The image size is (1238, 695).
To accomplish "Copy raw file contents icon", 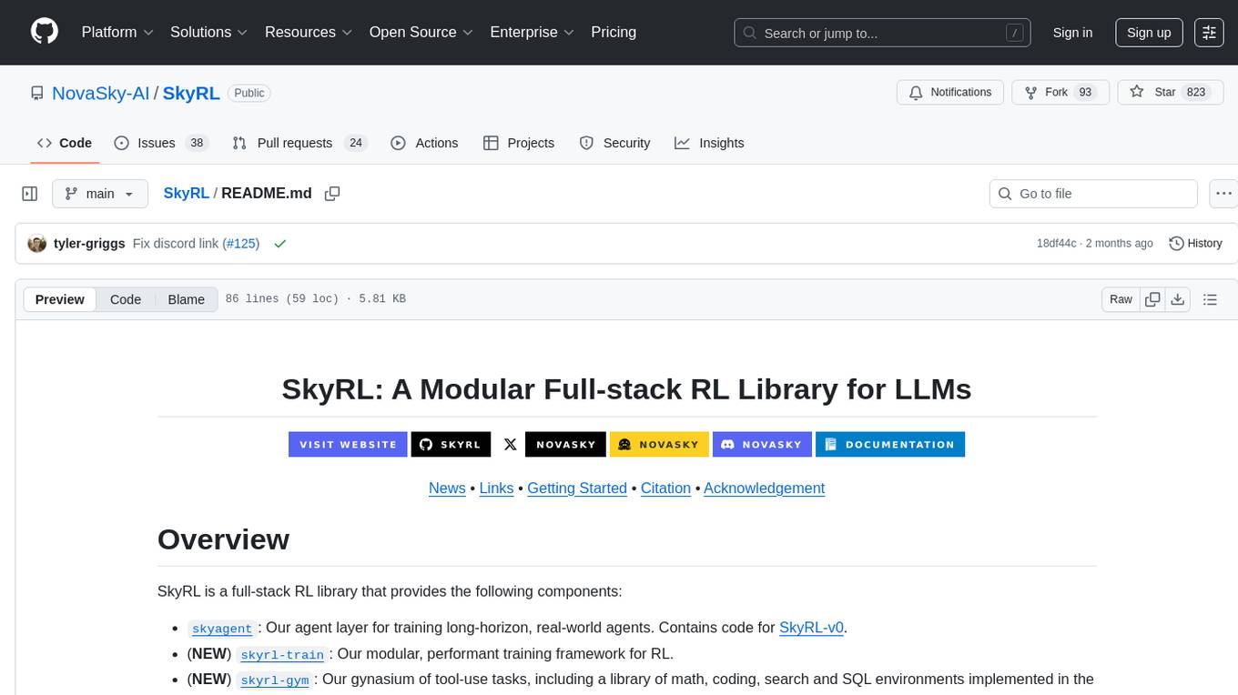I will pyautogui.click(x=1152, y=299).
